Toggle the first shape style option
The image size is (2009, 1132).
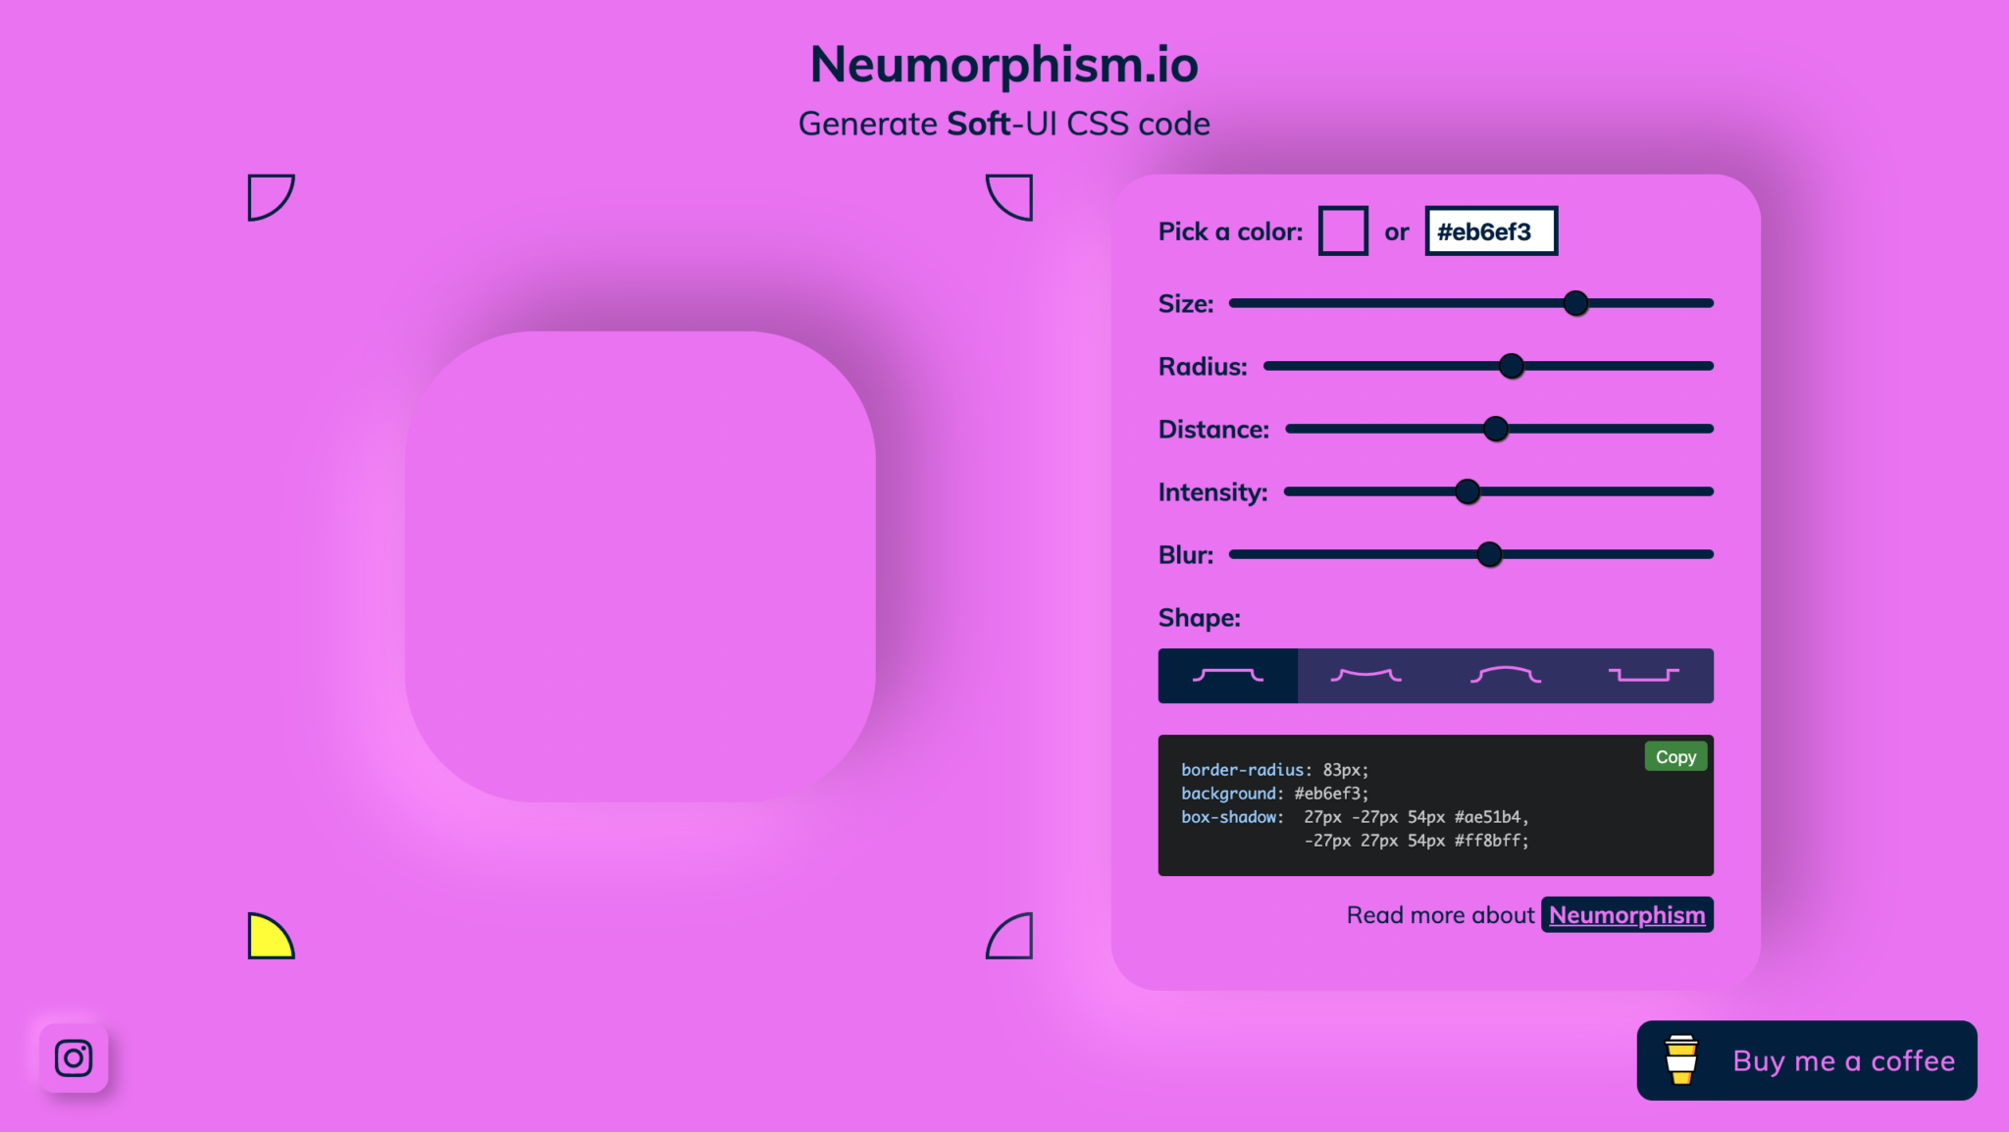point(1226,675)
